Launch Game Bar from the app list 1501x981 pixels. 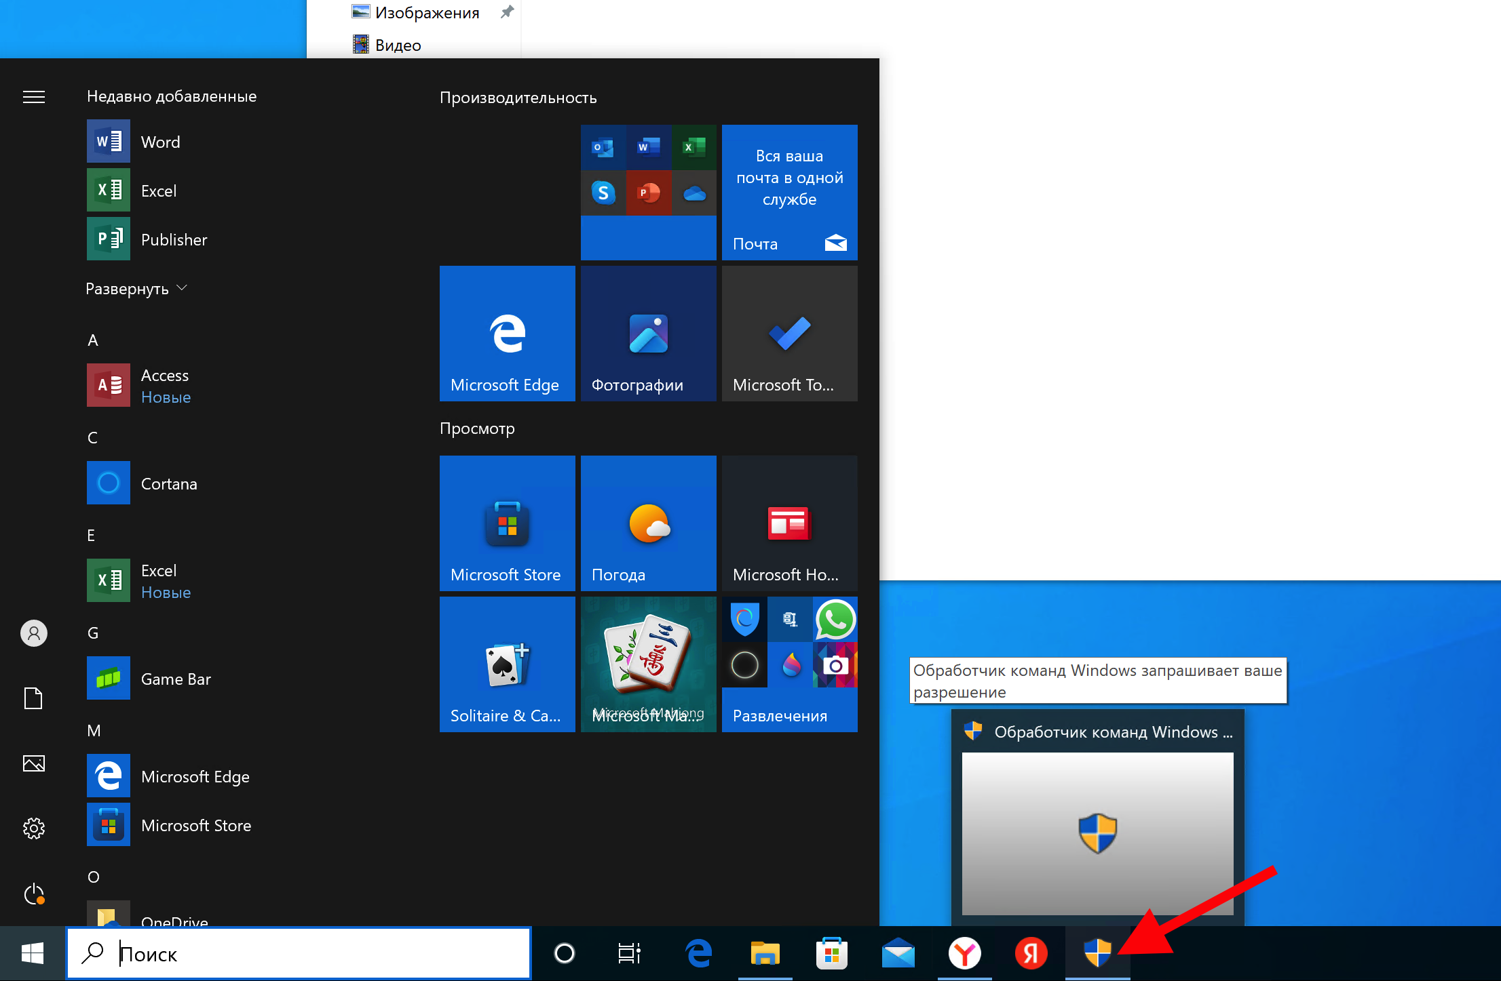click(x=149, y=679)
